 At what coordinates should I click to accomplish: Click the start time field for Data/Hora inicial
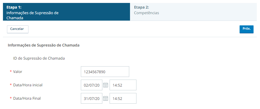(123, 85)
